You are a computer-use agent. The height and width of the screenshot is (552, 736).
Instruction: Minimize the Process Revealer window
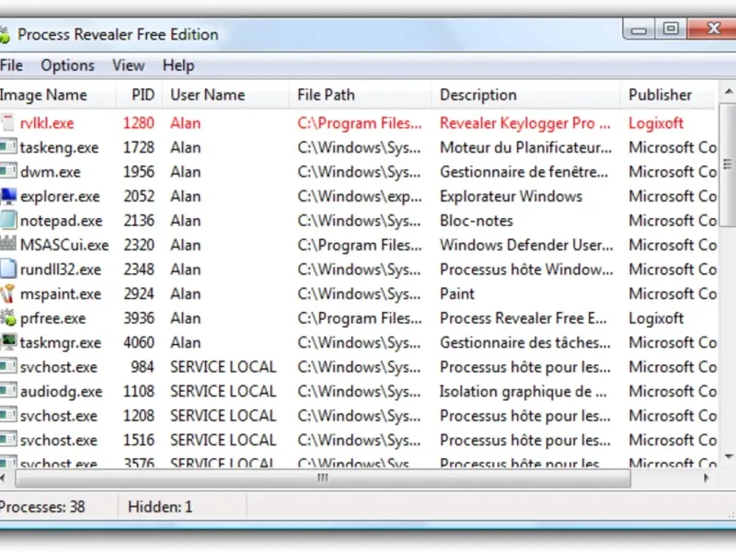638,29
